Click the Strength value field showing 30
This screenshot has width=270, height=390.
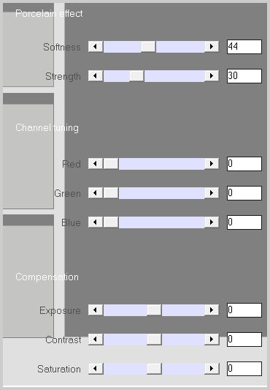coord(244,76)
